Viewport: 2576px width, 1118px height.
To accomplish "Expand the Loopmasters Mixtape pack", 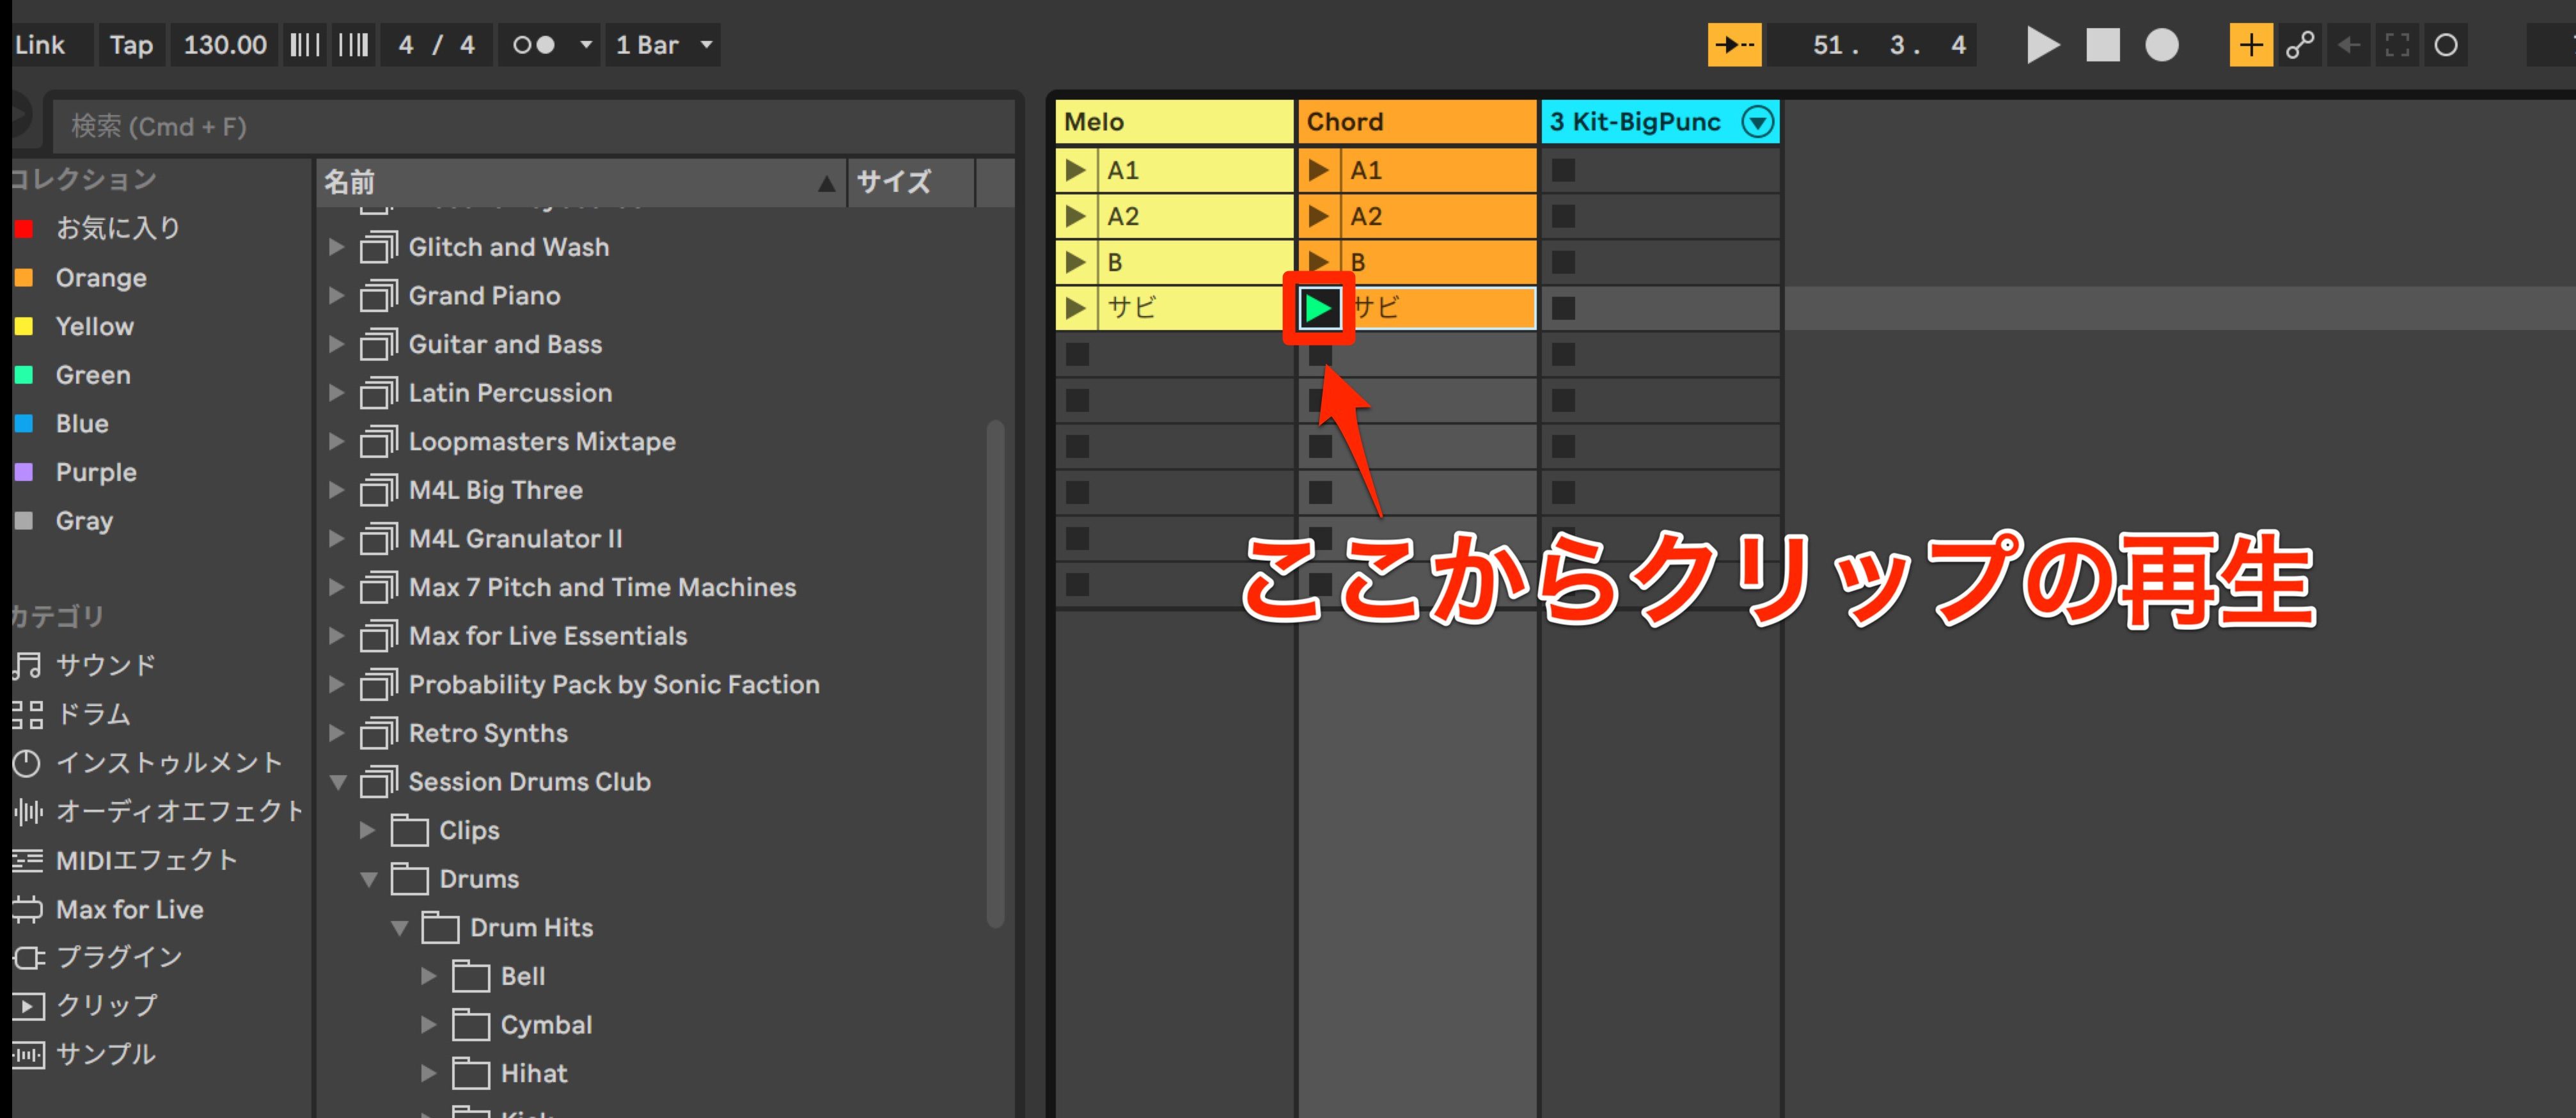I will pyautogui.click(x=337, y=441).
